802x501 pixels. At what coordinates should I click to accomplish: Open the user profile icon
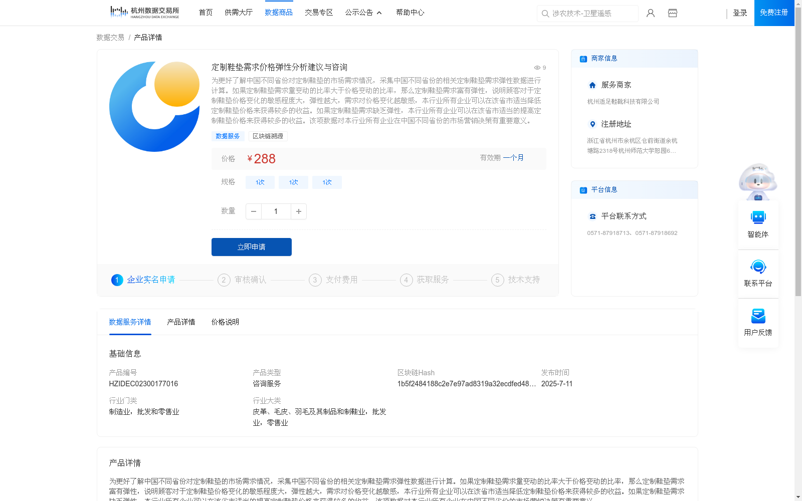[651, 13]
